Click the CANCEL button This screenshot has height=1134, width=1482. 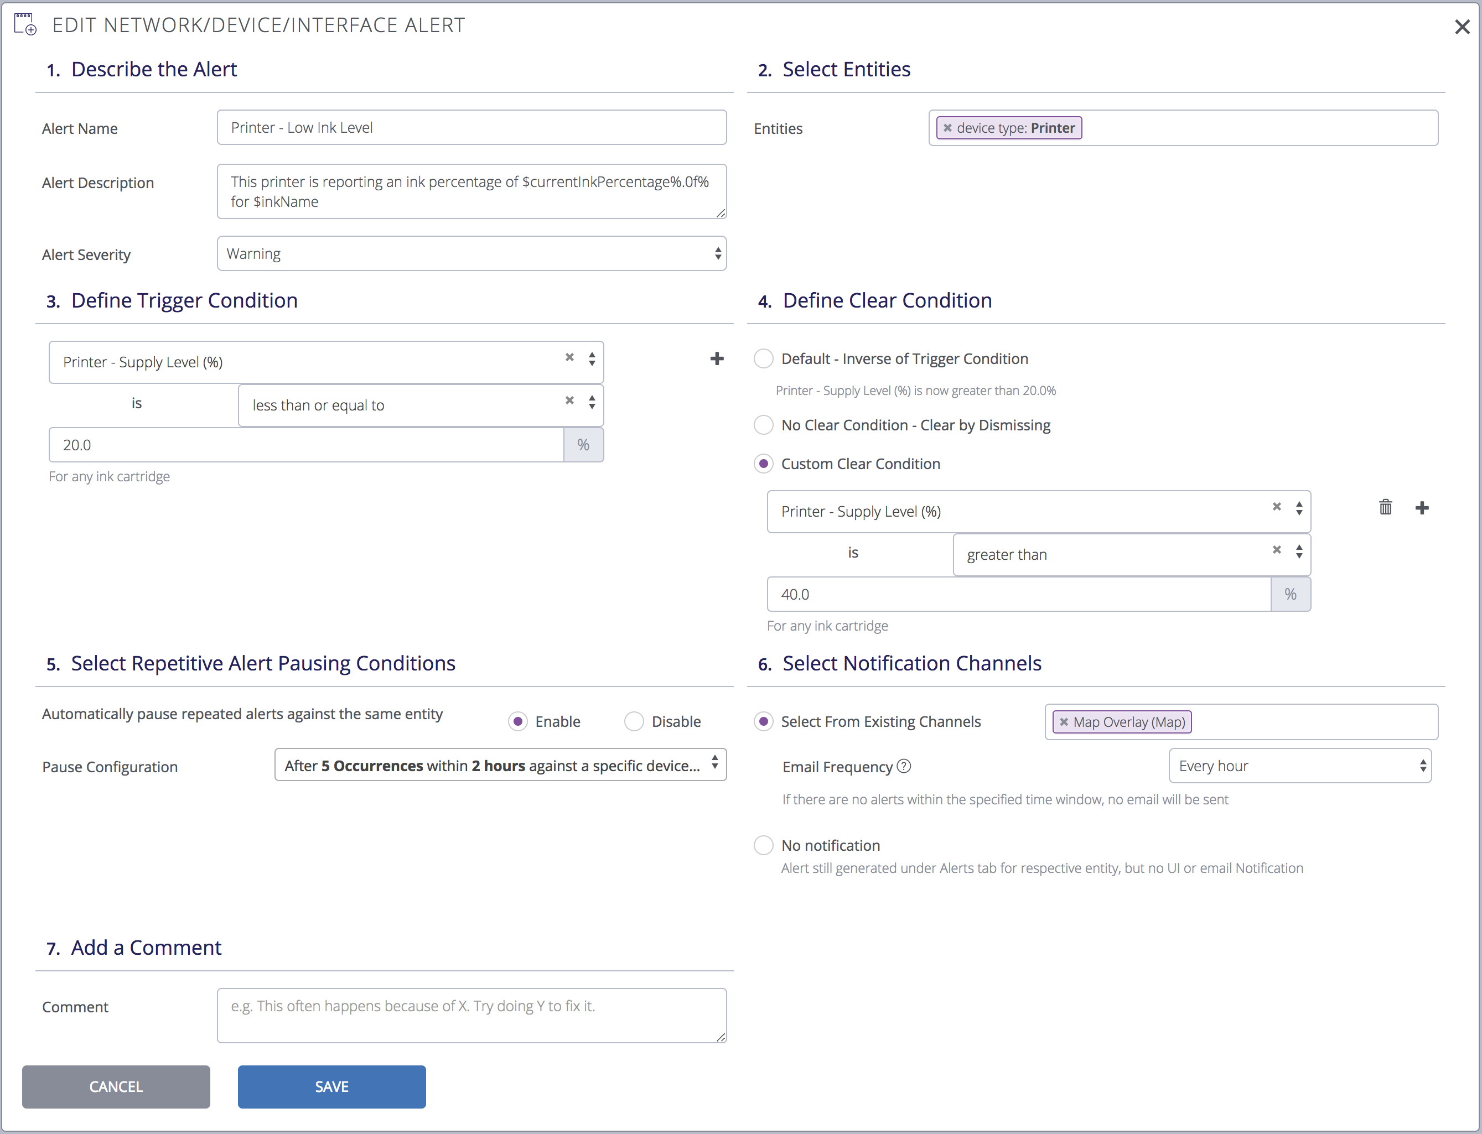116,1087
